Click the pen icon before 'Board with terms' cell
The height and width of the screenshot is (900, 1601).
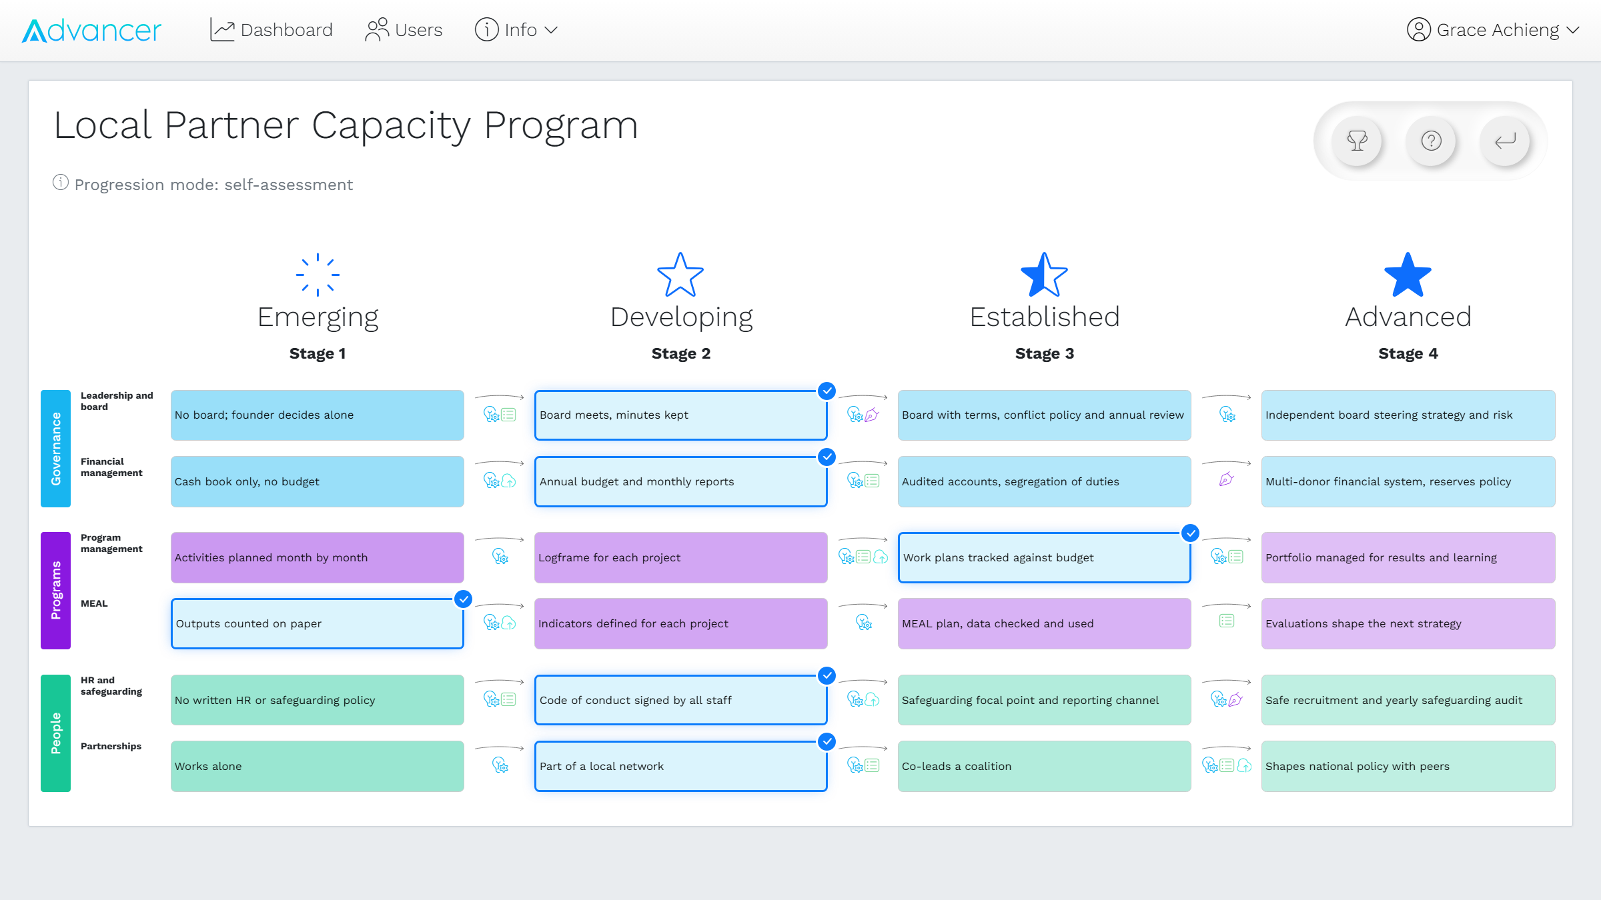872,415
